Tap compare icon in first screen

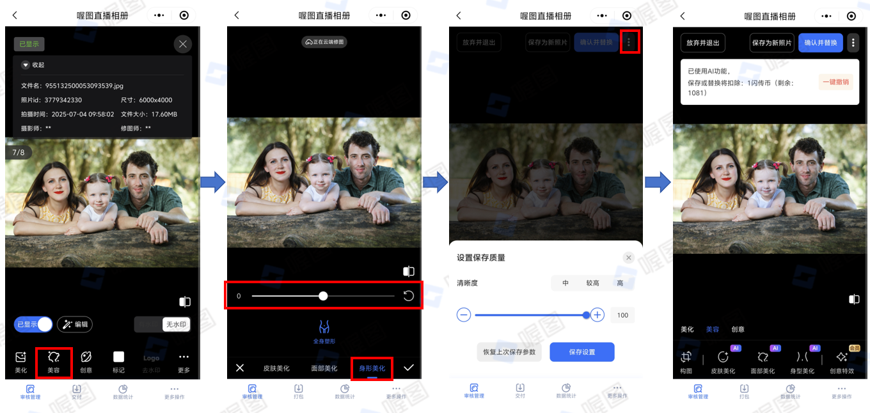pos(185,302)
